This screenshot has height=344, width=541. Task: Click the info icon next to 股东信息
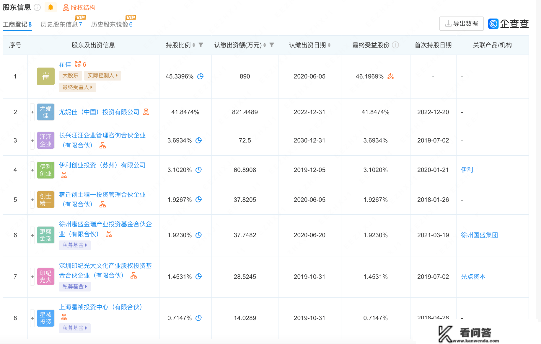point(37,7)
